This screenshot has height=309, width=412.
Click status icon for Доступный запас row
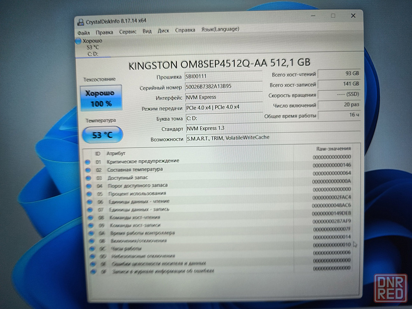point(89,178)
